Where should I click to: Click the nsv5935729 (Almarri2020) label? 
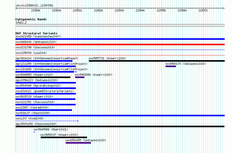34,97
